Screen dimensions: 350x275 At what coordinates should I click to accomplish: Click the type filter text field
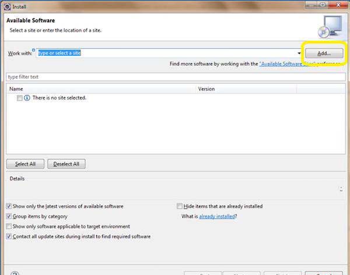point(176,77)
